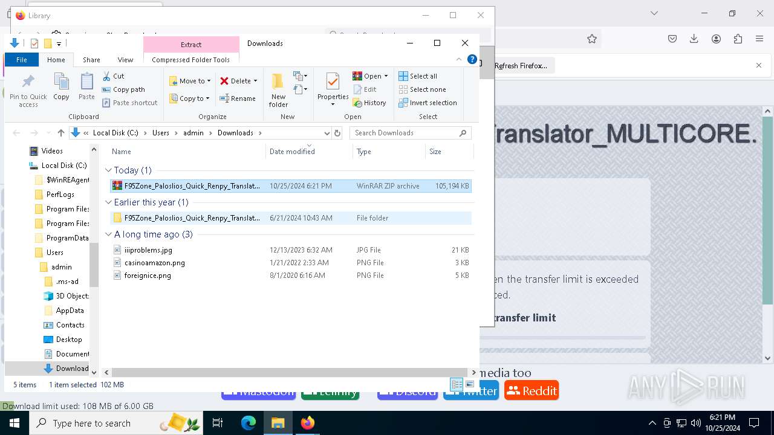Switch to details view layout icon

pyautogui.click(x=457, y=384)
